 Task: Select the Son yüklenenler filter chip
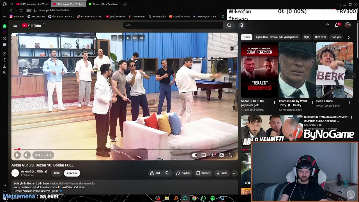click(x=337, y=37)
